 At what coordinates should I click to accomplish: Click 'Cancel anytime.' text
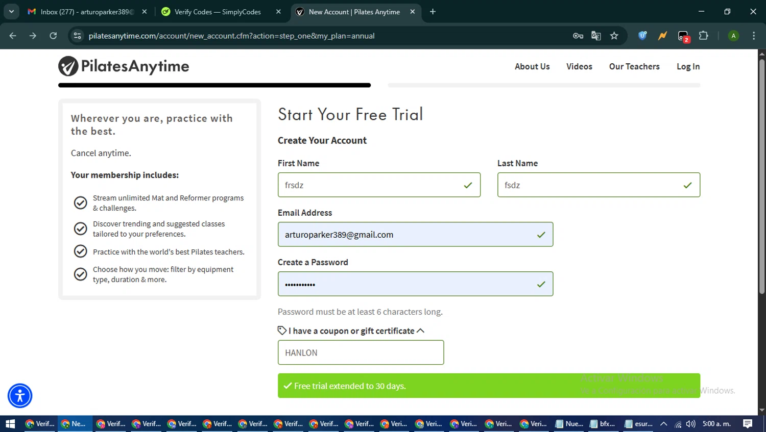[x=101, y=153]
